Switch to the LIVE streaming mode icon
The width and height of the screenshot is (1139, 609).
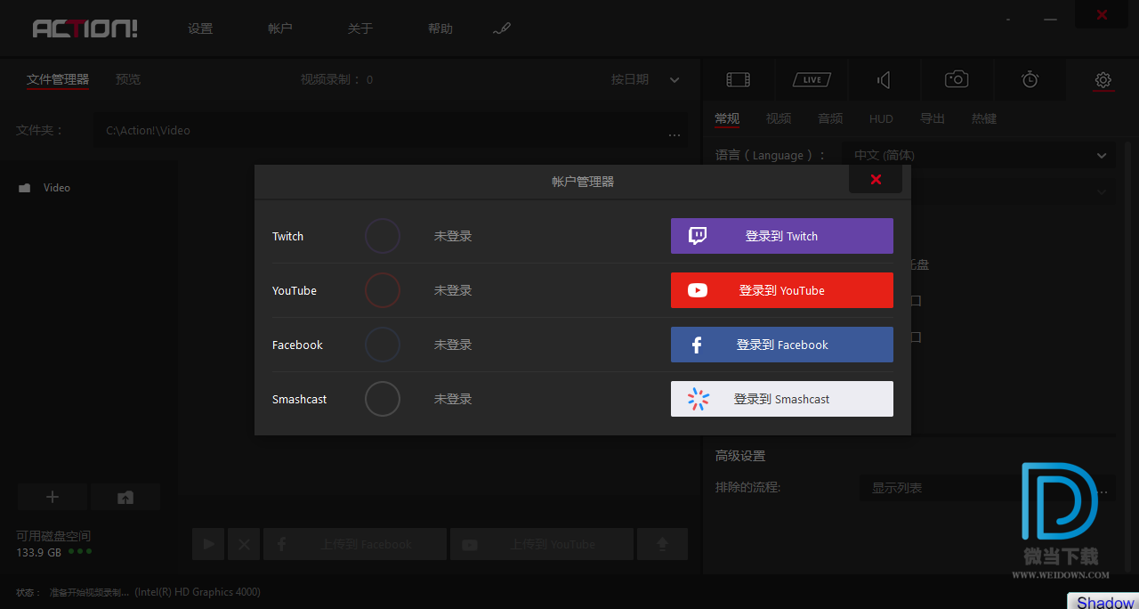click(812, 80)
